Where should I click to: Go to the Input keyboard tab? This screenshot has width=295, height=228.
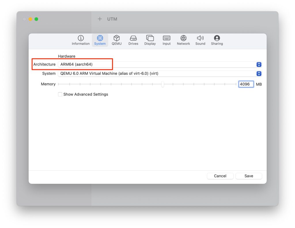[x=167, y=40]
